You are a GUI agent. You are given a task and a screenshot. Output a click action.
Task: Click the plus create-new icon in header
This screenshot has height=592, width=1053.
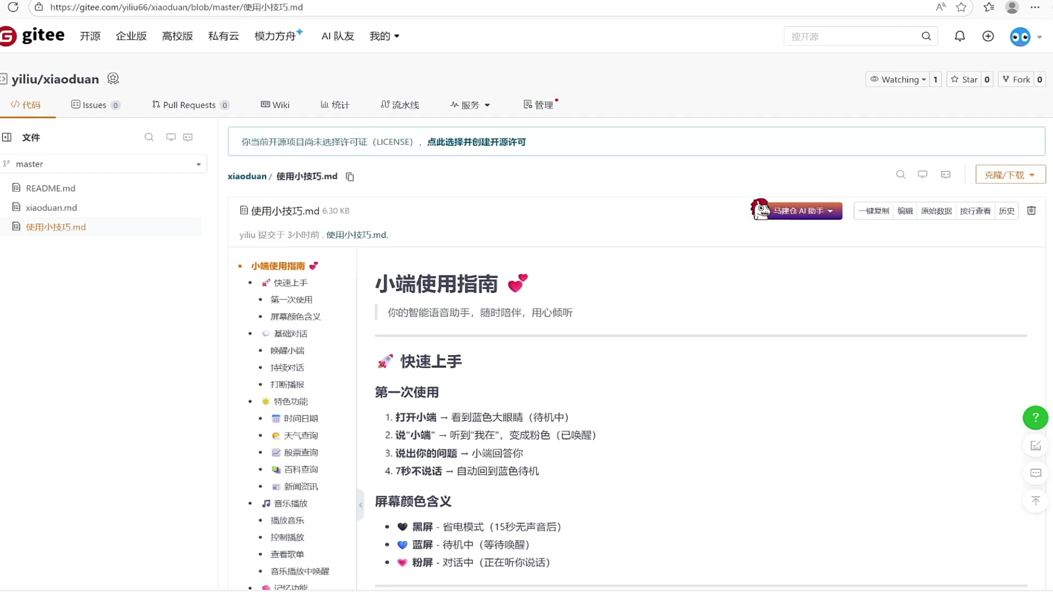[988, 36]
